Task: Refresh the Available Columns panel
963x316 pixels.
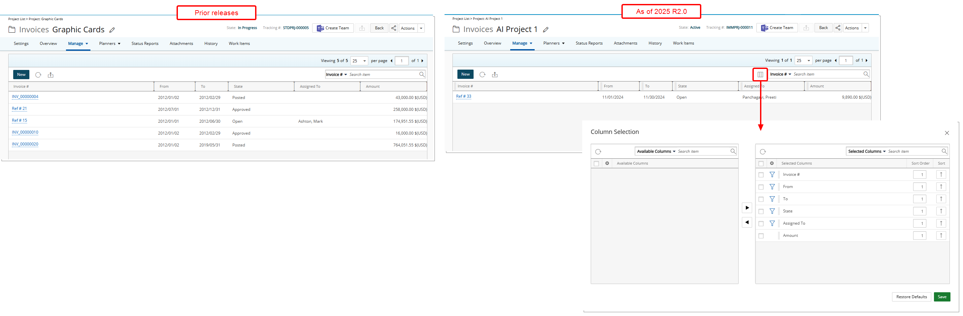Action: click(598, 151)
